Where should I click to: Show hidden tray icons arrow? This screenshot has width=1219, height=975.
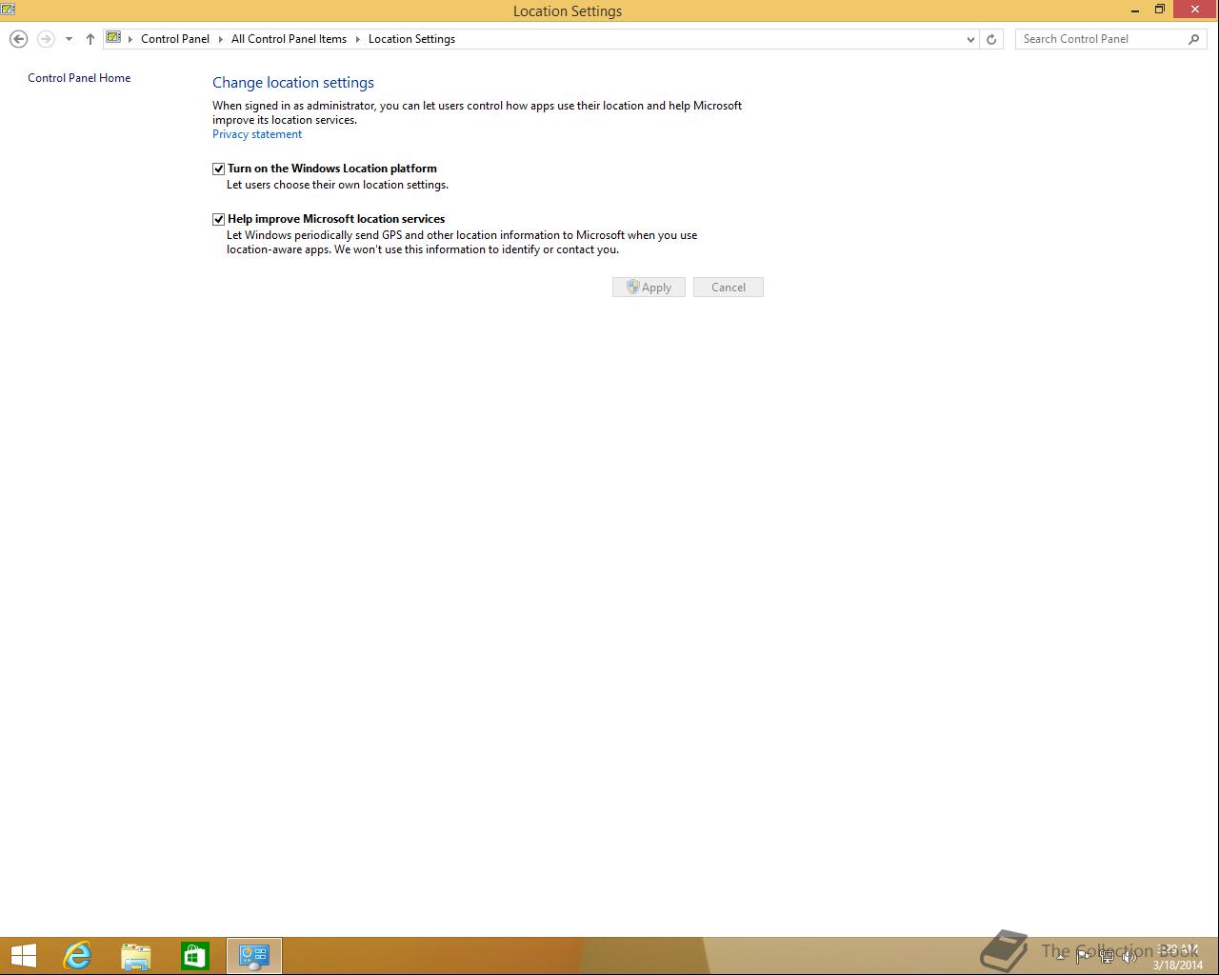pos(1060,957)
